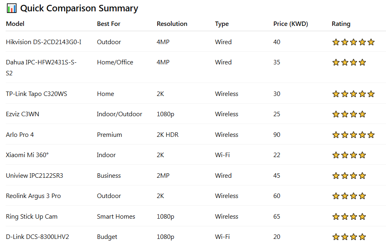The width and height of the screenshot is (386, 247).
Task: Click the TP-Link Tapo C320WS star rating
Action: tap(353, 94)
